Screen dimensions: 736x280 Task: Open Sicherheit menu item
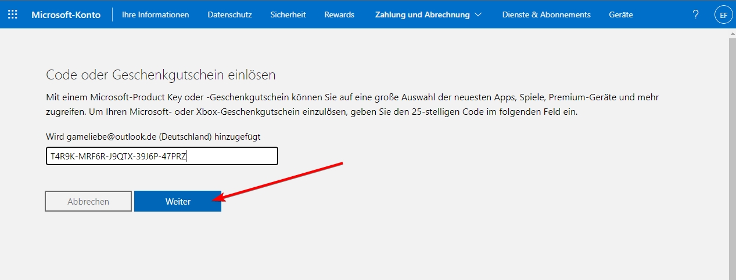click(288, 14)
